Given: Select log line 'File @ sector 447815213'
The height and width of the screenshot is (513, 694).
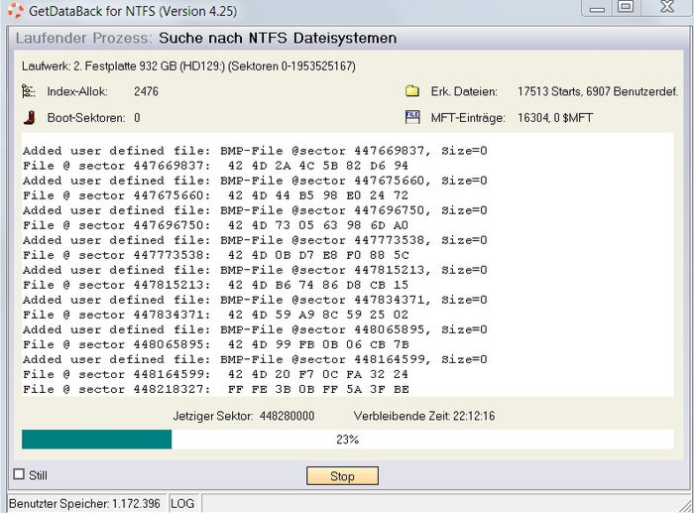Looking at the screenshot, I should tap(215, 285).
